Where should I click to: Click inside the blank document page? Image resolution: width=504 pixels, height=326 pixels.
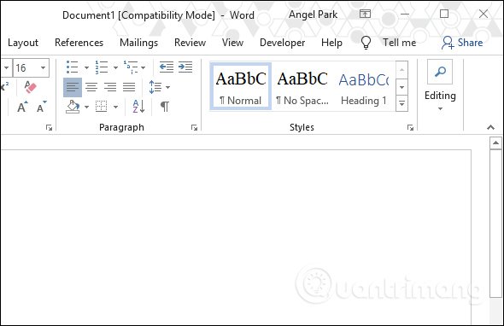coord(236,237)
